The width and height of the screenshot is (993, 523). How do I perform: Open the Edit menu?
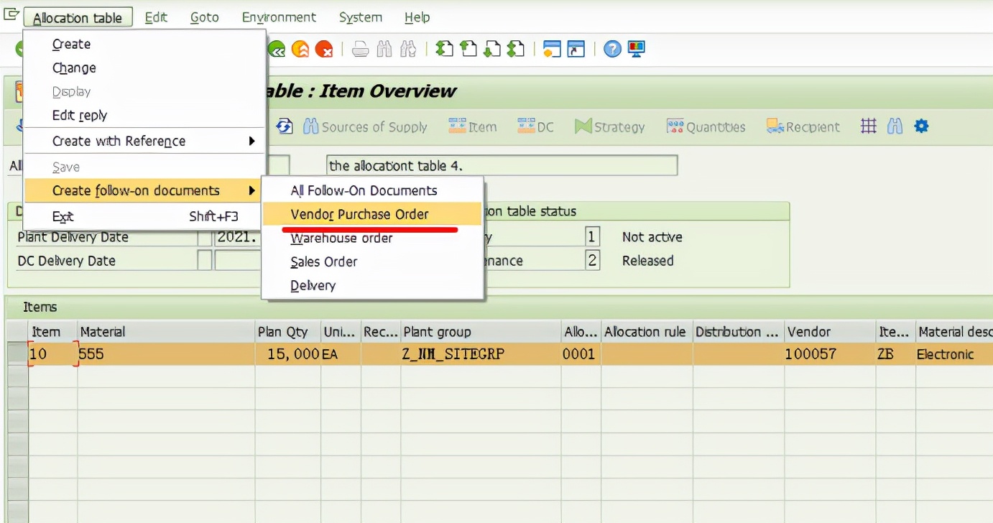point(156,17)
